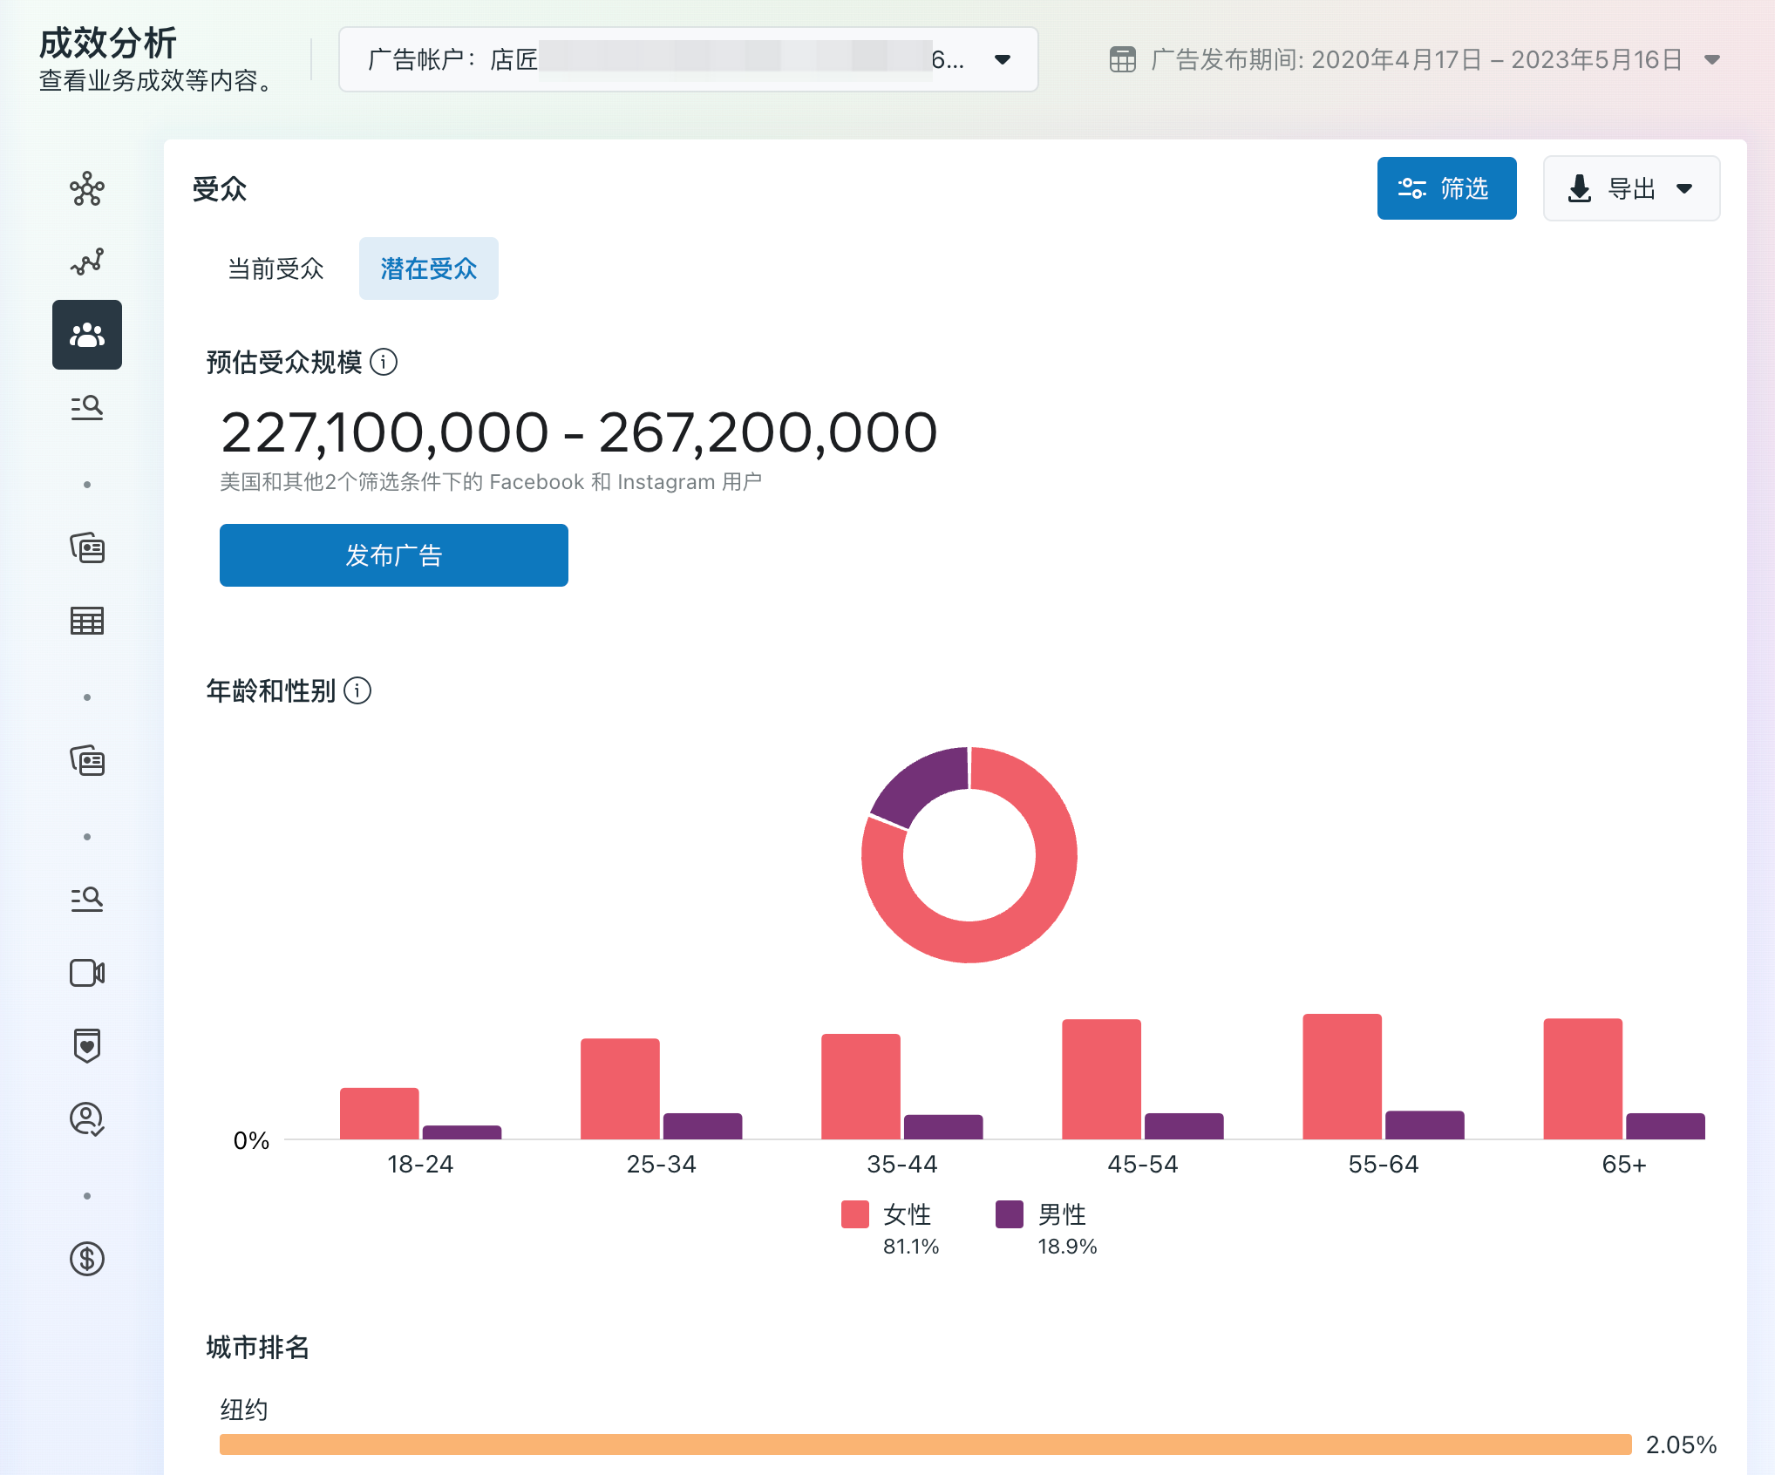1775x1475 pixels.
Task: Select the first search-list icon in sidebar
Action: pyautogui.click(x=86, y=408)
